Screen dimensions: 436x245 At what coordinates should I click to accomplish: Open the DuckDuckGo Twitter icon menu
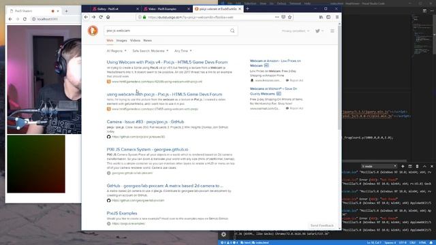[x=319, y=31]
